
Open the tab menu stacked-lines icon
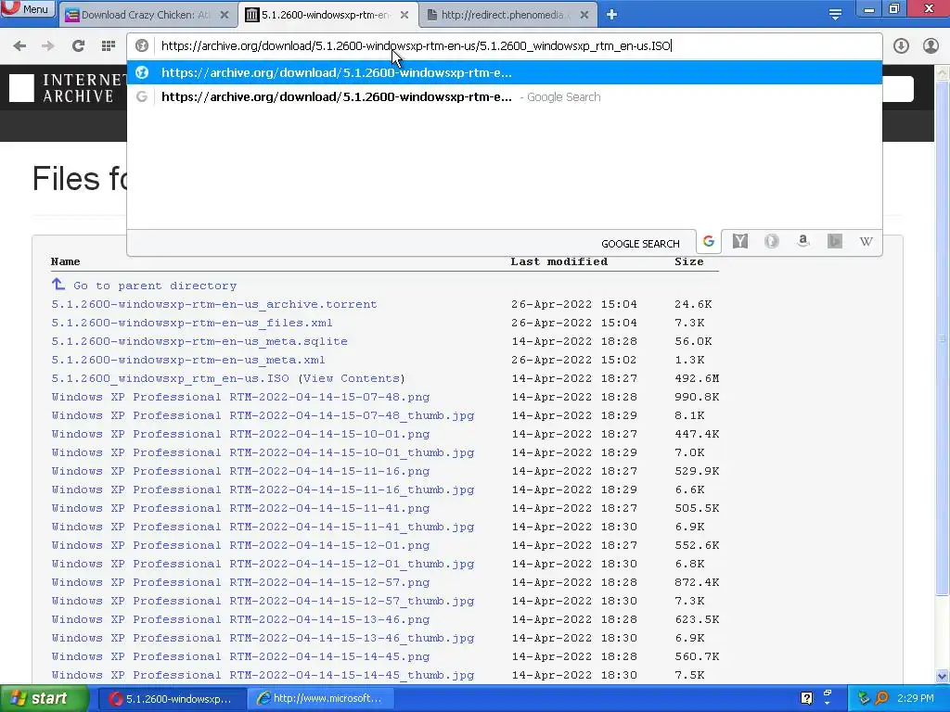(x=836, y=15)
